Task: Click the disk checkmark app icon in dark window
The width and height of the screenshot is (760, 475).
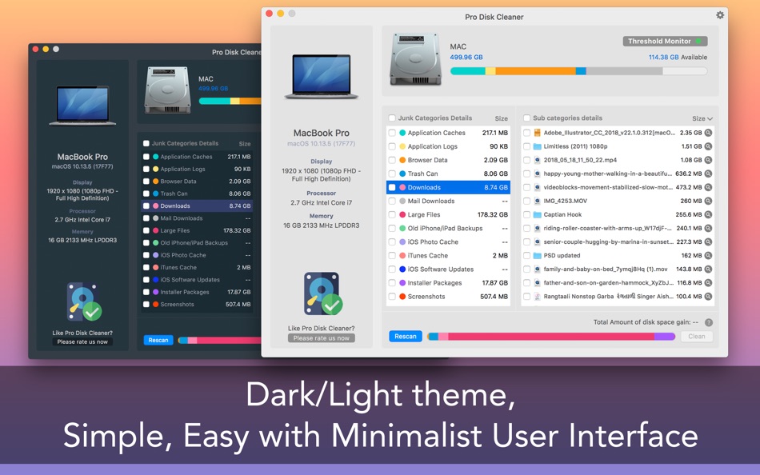Action: pos(84,302)
